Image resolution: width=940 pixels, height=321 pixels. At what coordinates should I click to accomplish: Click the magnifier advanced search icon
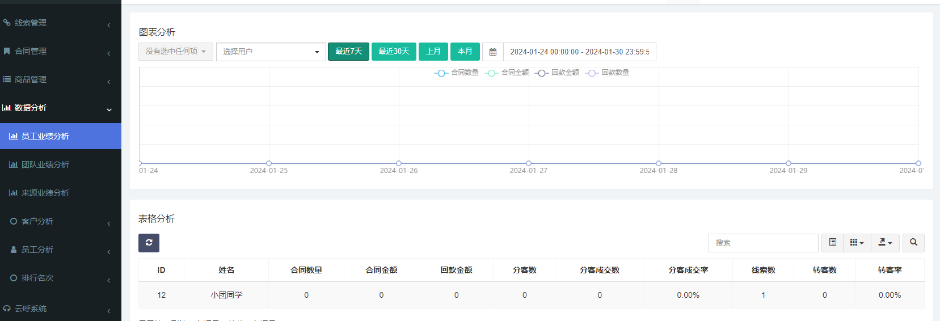(913, 243)
